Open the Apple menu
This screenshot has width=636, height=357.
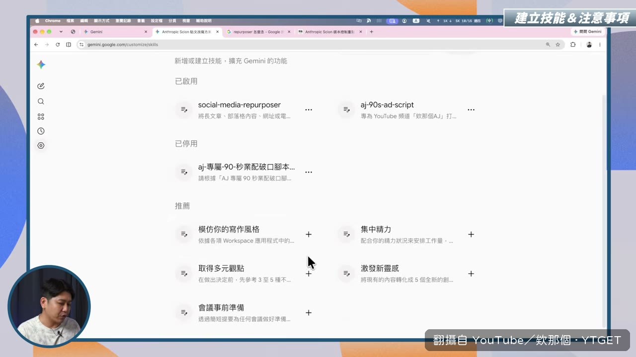(x=37, y=21)
